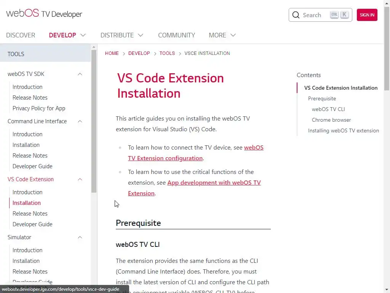Click the HOME breadcrumb link
390x293 pixels.
tap(112, 53)
